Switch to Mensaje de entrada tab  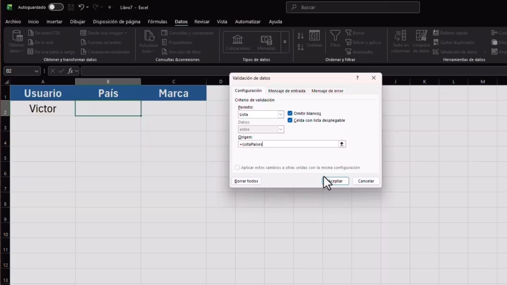pyautogui.click(x=287, y=91)
